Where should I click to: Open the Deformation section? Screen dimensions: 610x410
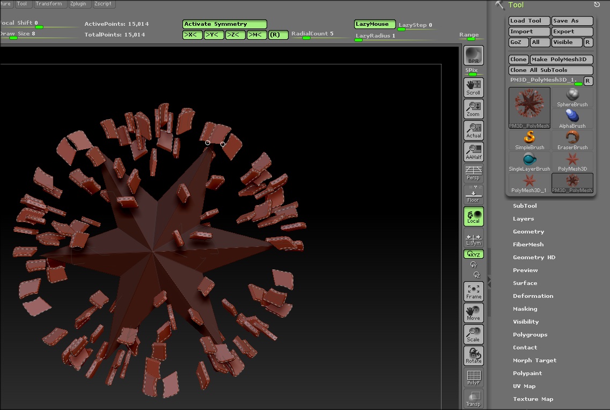point(533,296)
